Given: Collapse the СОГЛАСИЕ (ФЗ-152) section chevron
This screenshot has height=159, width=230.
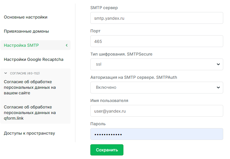Looking at the screenshot, I should click(6, 73).
